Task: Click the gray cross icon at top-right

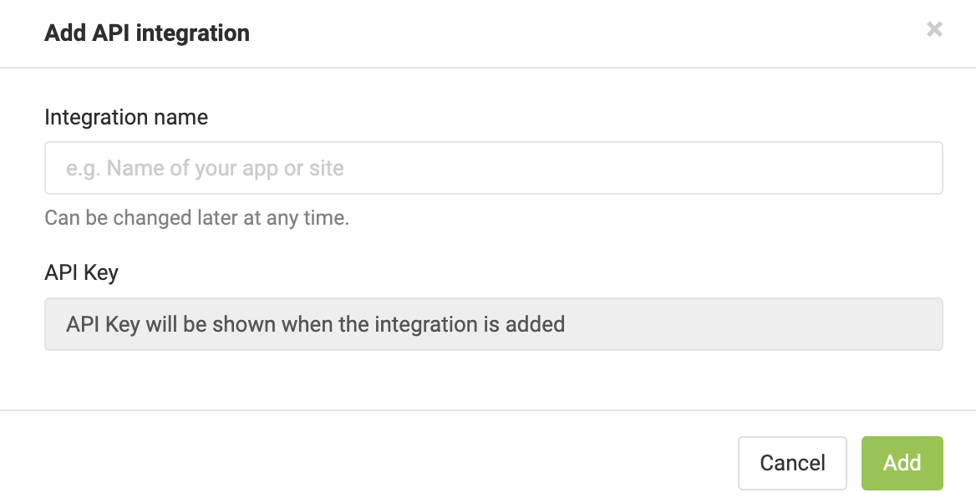Action: (x=933, y=29)
